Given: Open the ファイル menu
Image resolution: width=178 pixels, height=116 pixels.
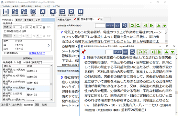Looking at the screenshot, I should click(6, 6).
